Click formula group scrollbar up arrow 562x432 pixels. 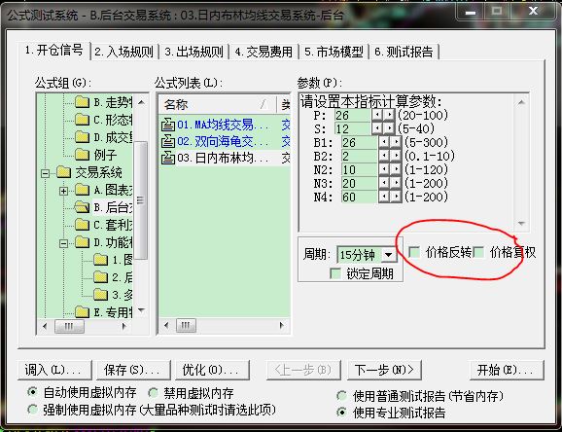[141, 102]
